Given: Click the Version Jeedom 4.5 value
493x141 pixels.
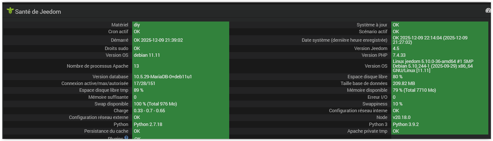Looking at the screenshot, I should coord(396,48).
